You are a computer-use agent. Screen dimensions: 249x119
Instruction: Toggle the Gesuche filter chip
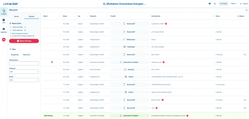point(27,55)
